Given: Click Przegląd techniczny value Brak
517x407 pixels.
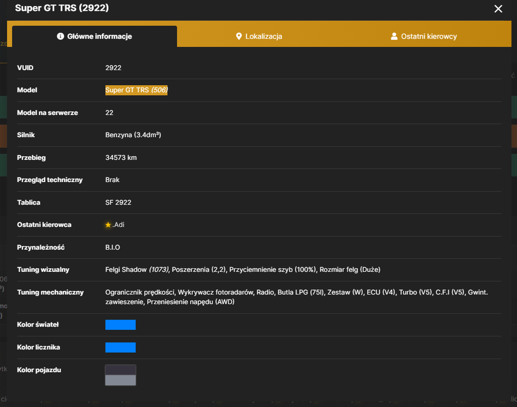Looking at the screenshot, I should pos(112,180).
